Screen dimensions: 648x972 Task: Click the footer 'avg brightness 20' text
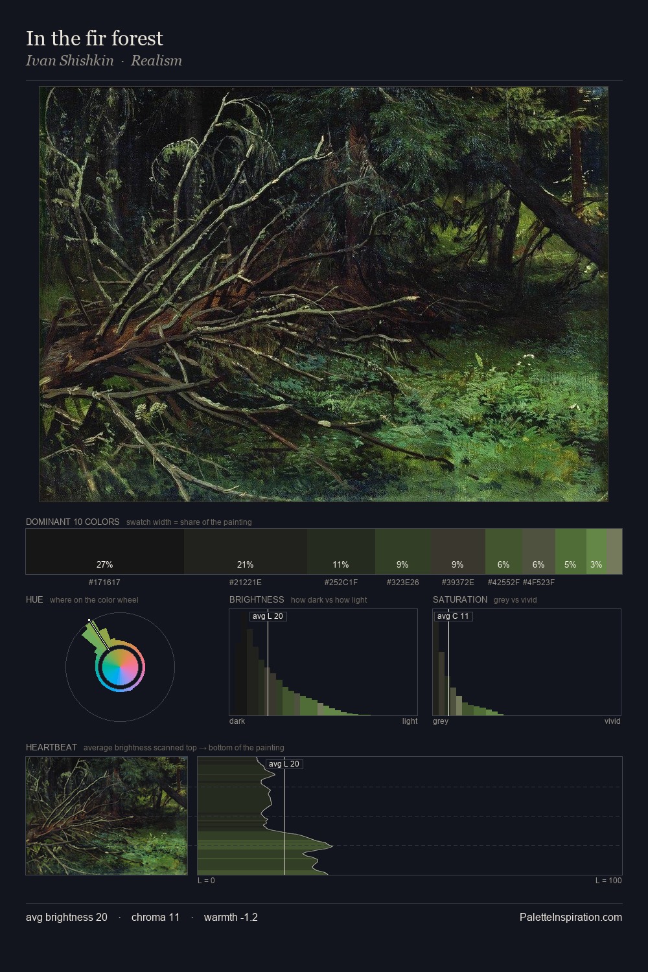pos(67,917)
